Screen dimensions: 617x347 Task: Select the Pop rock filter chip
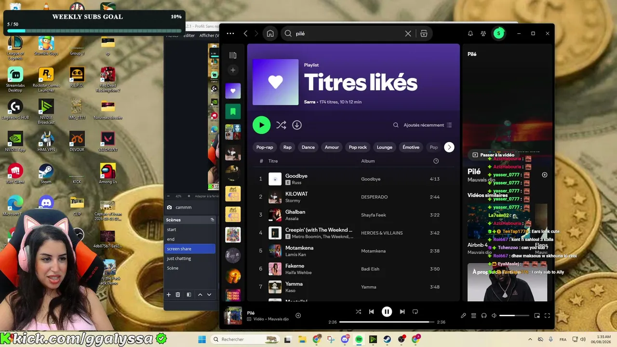tap(358, 147)
